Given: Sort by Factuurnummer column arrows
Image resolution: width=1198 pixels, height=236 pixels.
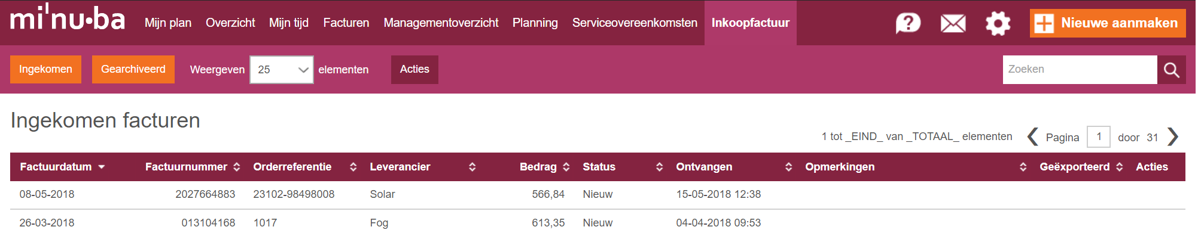Looking at the screenshot, I should click(x=237, y=167).
